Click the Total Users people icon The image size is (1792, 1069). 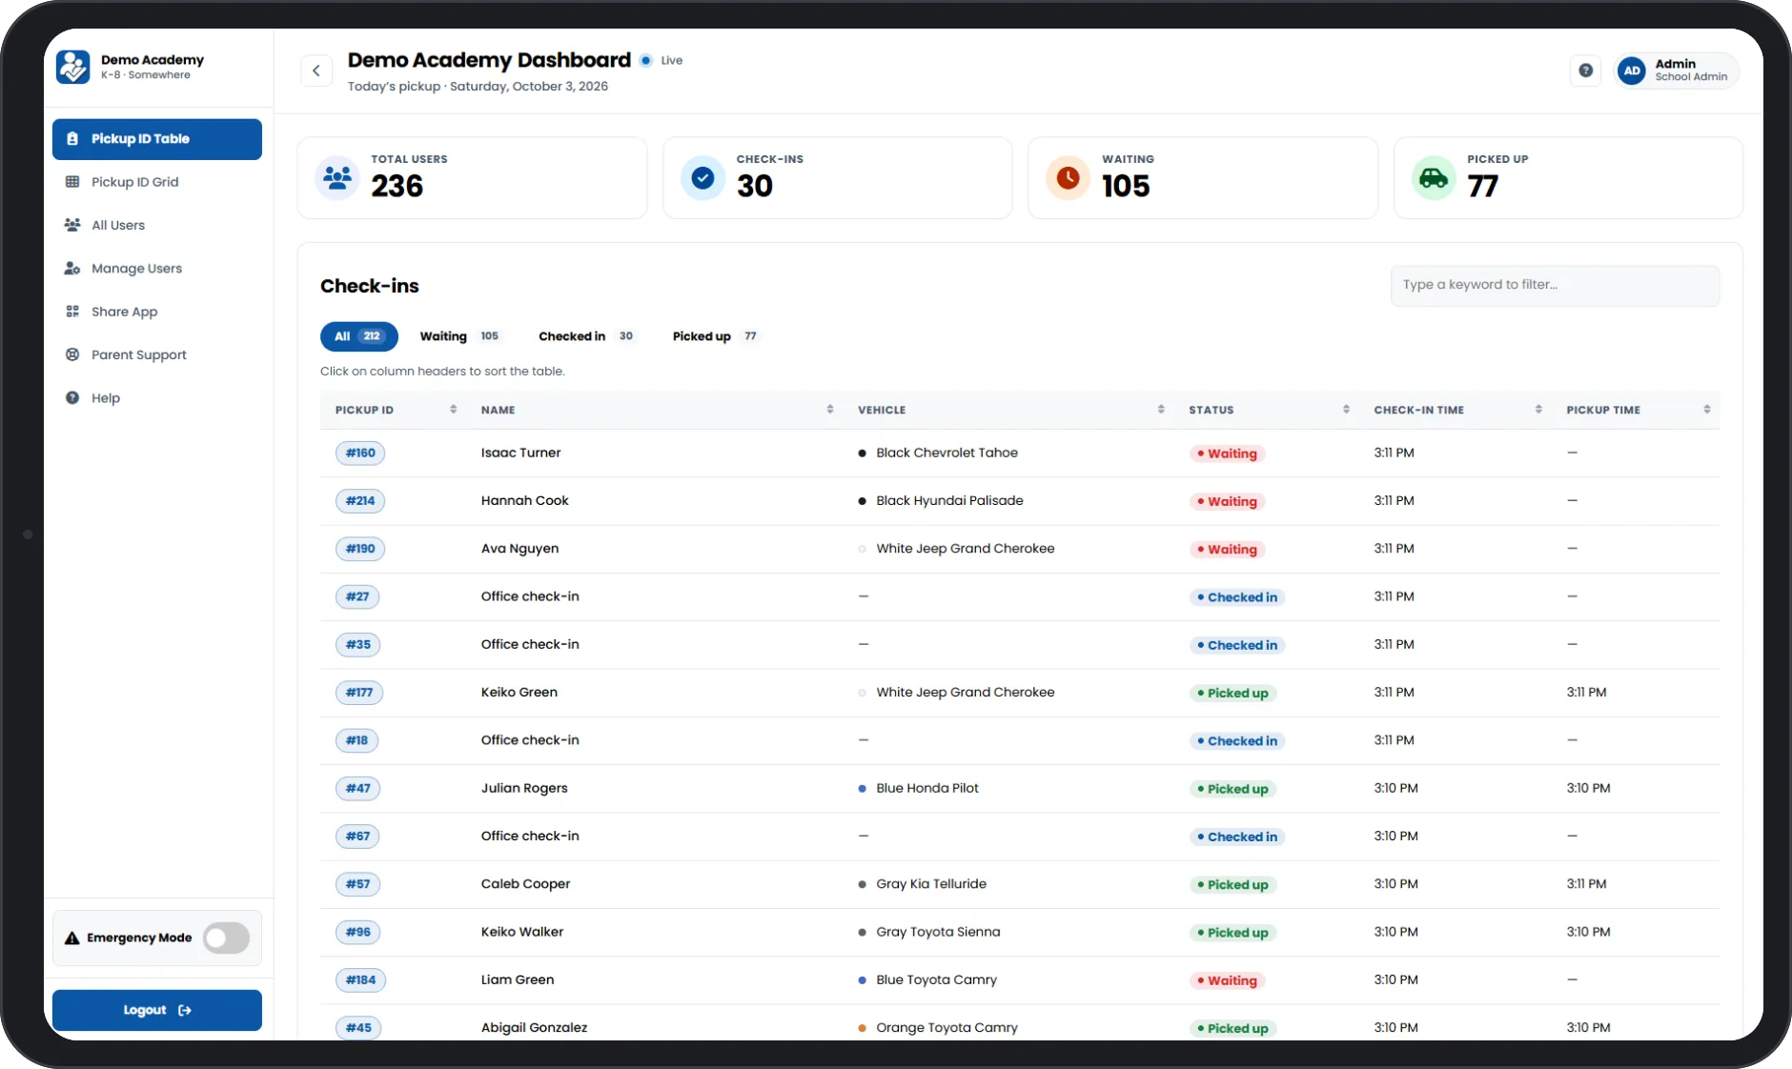pos(337,178)
